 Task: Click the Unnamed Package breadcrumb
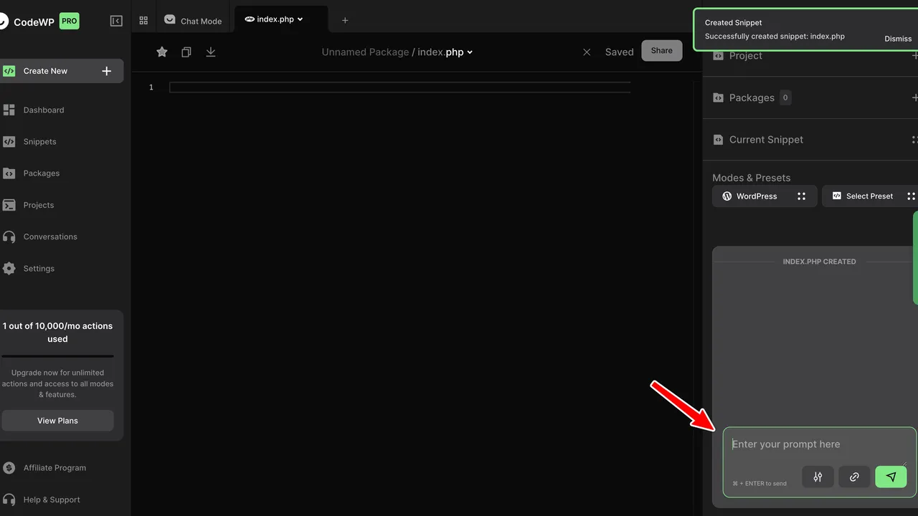pos(365,52)
